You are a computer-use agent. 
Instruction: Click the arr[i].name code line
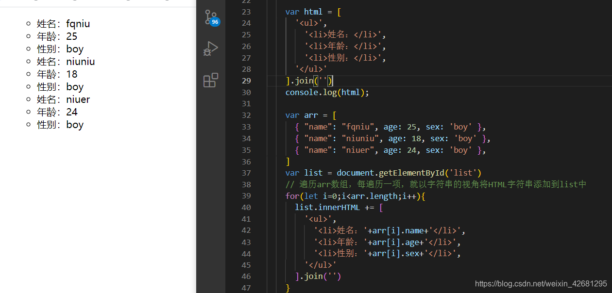tap(390, 230)
